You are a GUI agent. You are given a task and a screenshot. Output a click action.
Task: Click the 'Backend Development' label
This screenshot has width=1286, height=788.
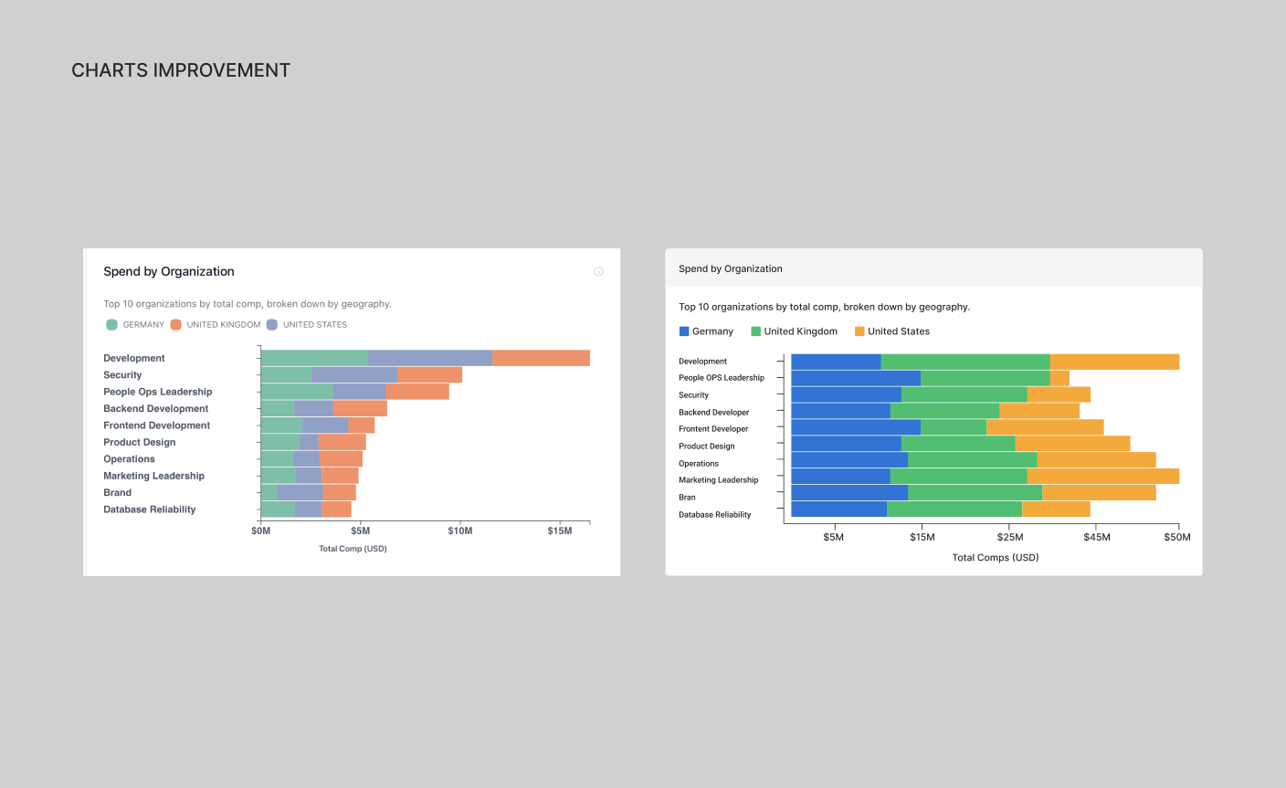click(156, 408)
